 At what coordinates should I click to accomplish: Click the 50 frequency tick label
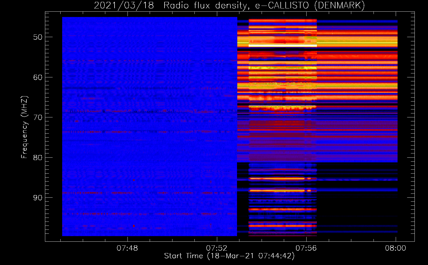(x=38, y=37)
